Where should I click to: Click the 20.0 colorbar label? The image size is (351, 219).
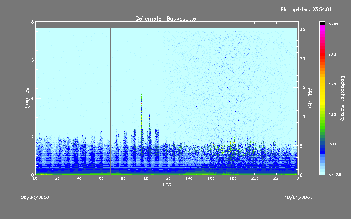pyautogui.click(x=332, y=54)
